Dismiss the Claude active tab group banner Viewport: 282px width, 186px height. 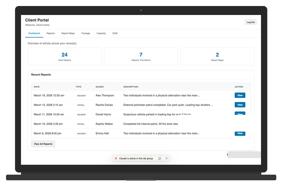point(166,158)
